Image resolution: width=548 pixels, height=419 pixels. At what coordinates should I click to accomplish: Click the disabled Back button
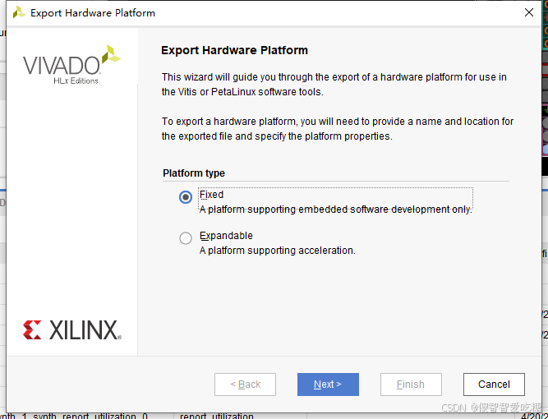pyautogui.click(x=245, y=384)
